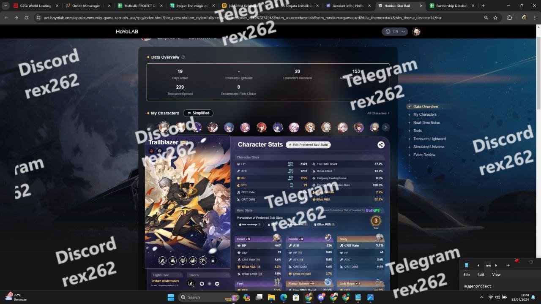Open File Explorer from the taskbar
The width and height of the screenshot is (541, 304).
click(271, 297)
